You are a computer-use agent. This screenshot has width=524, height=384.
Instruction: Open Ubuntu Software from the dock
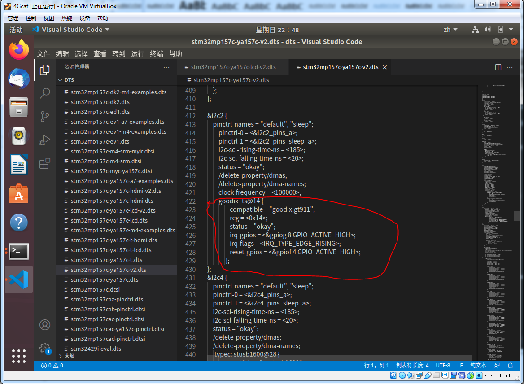(19, 193)
